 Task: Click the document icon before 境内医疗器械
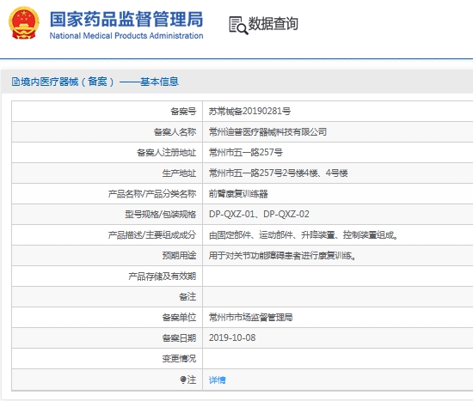(x=15, y=82)
